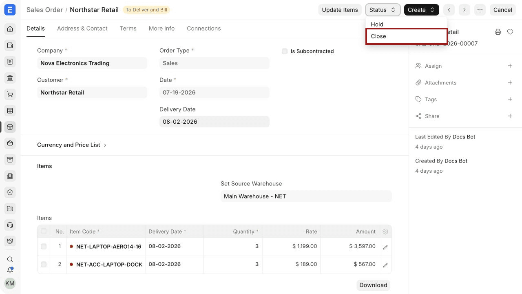
Task: Add assignment plus icon
Action: (x=510, y=66)
